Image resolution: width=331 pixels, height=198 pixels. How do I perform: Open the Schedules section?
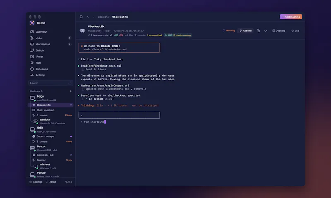pyautogui.click(x=50, y=69)
